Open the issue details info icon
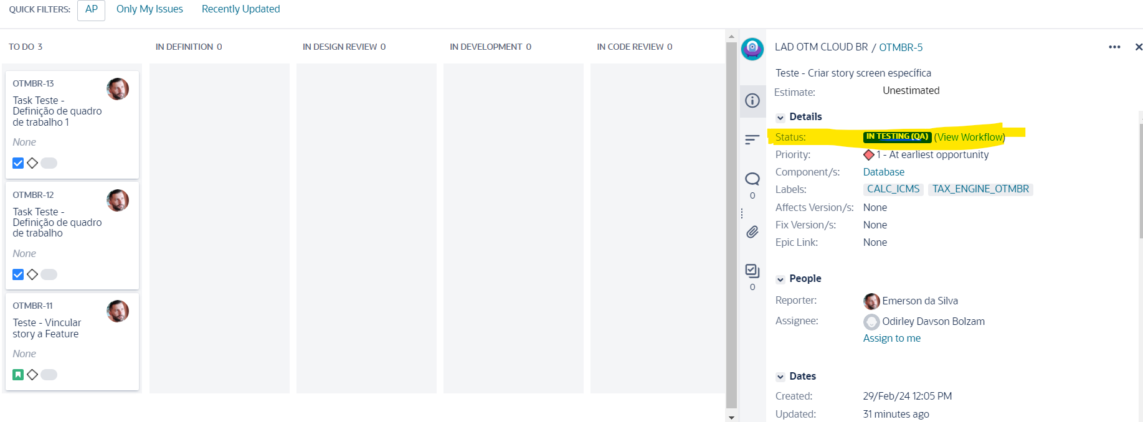The width and height of the screenshot is (1143, 422). coord(752,100)
